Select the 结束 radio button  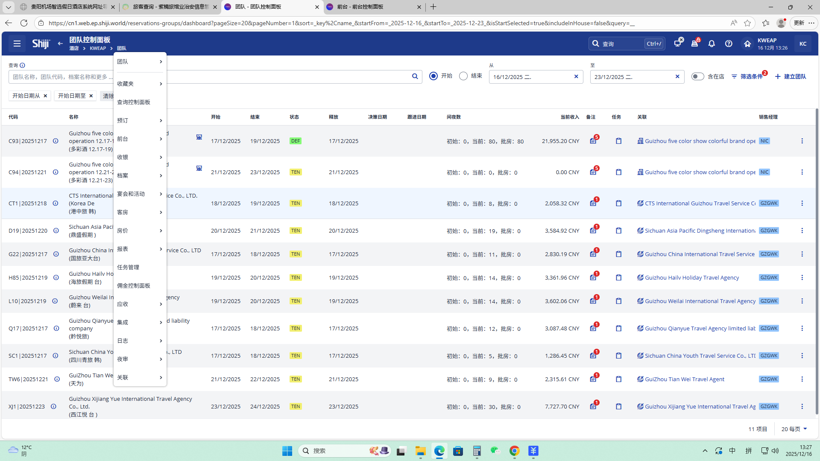point(463,76)
